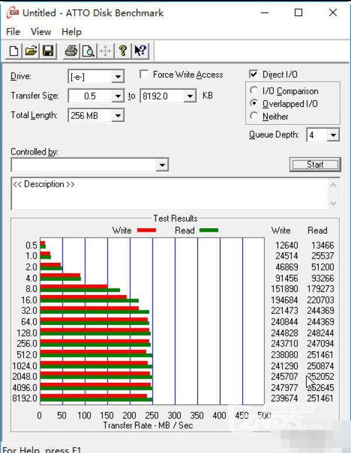Click the Read value 13466
The image size is (351, 453).
[x=322, y=245]
